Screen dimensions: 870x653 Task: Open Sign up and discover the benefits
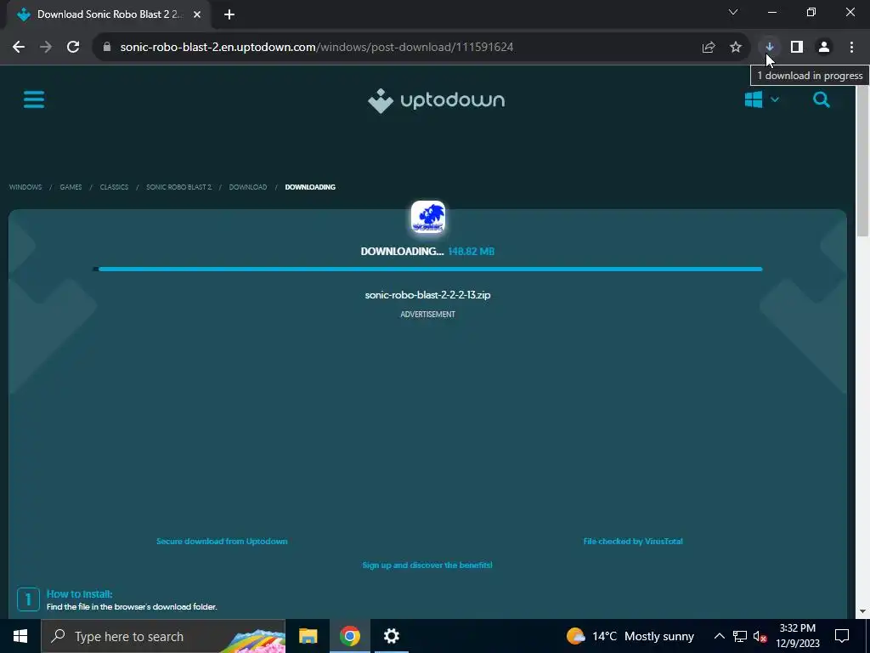point(427,565)
